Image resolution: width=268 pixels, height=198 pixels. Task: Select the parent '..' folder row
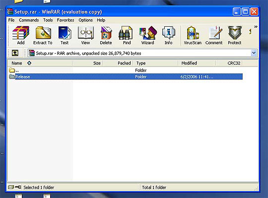125,70
